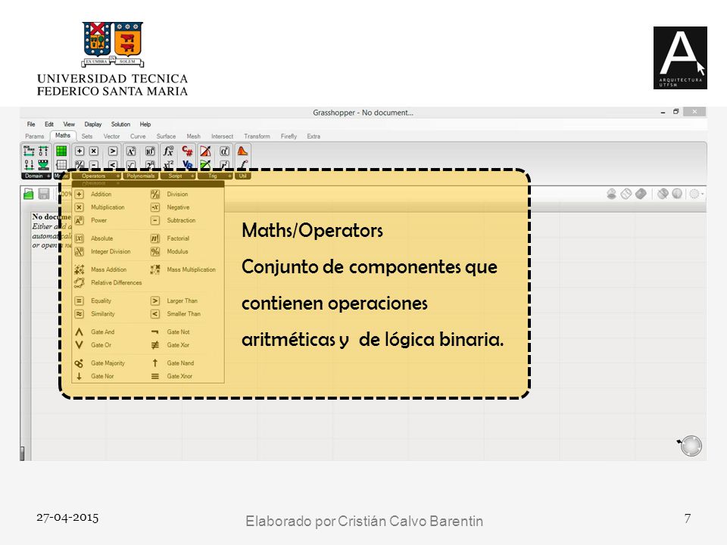Viewport: 727px width, 545px height.
Task: Switch to the Params tab
Action: tap(35, 136)
